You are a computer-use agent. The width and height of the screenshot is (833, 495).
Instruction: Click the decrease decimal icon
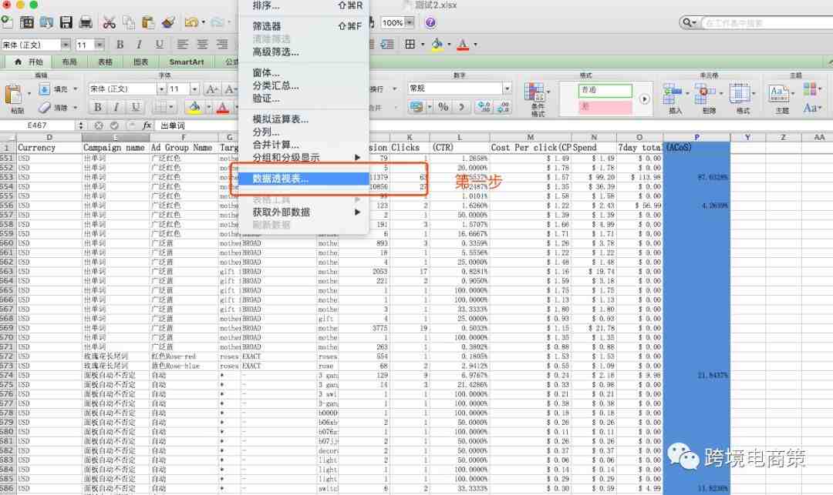coord(503,107)
